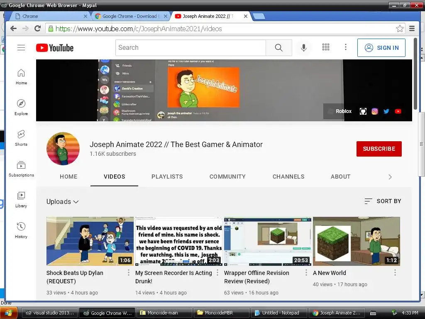Viewport: 425px width, 319px height.
Task: Switch to visual studio 2013 taskbar item
Action: [x=49, y=313]
